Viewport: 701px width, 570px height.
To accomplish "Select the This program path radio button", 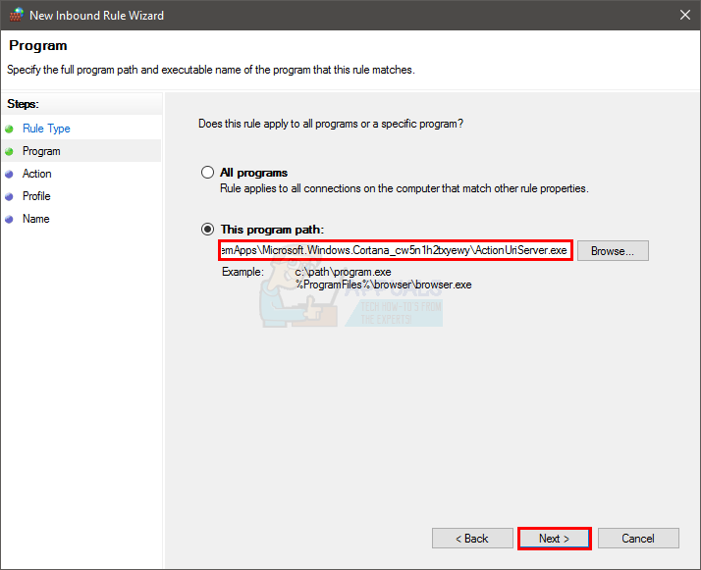I will [207, 230].
